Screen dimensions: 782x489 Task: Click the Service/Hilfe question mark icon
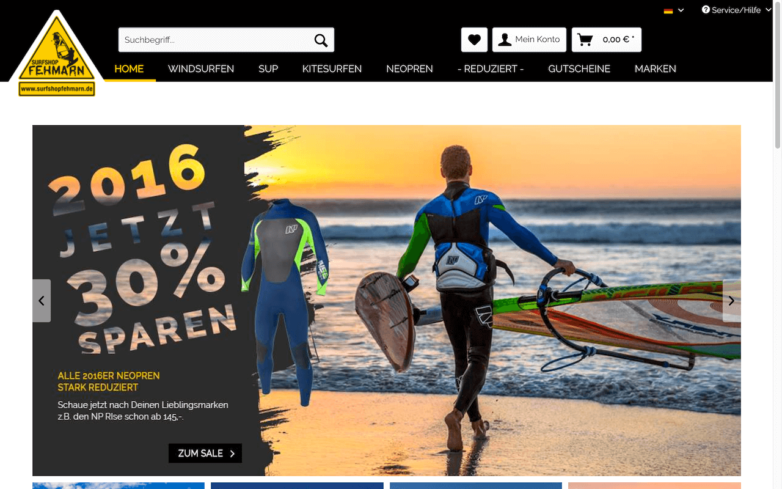(x=706, y=10)
